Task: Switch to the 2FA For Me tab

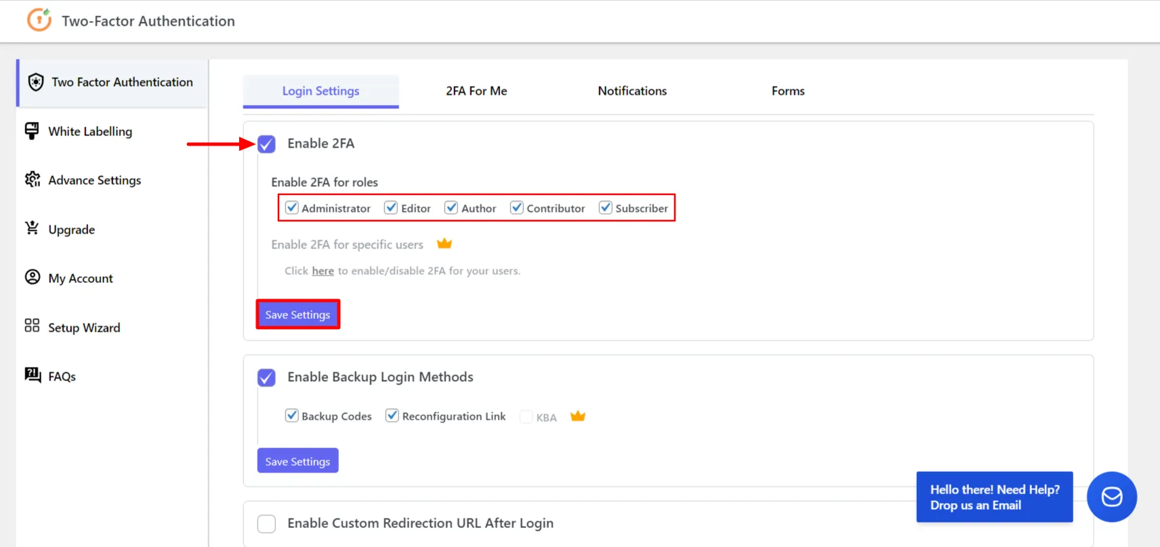Action: [x=476, y=91]
